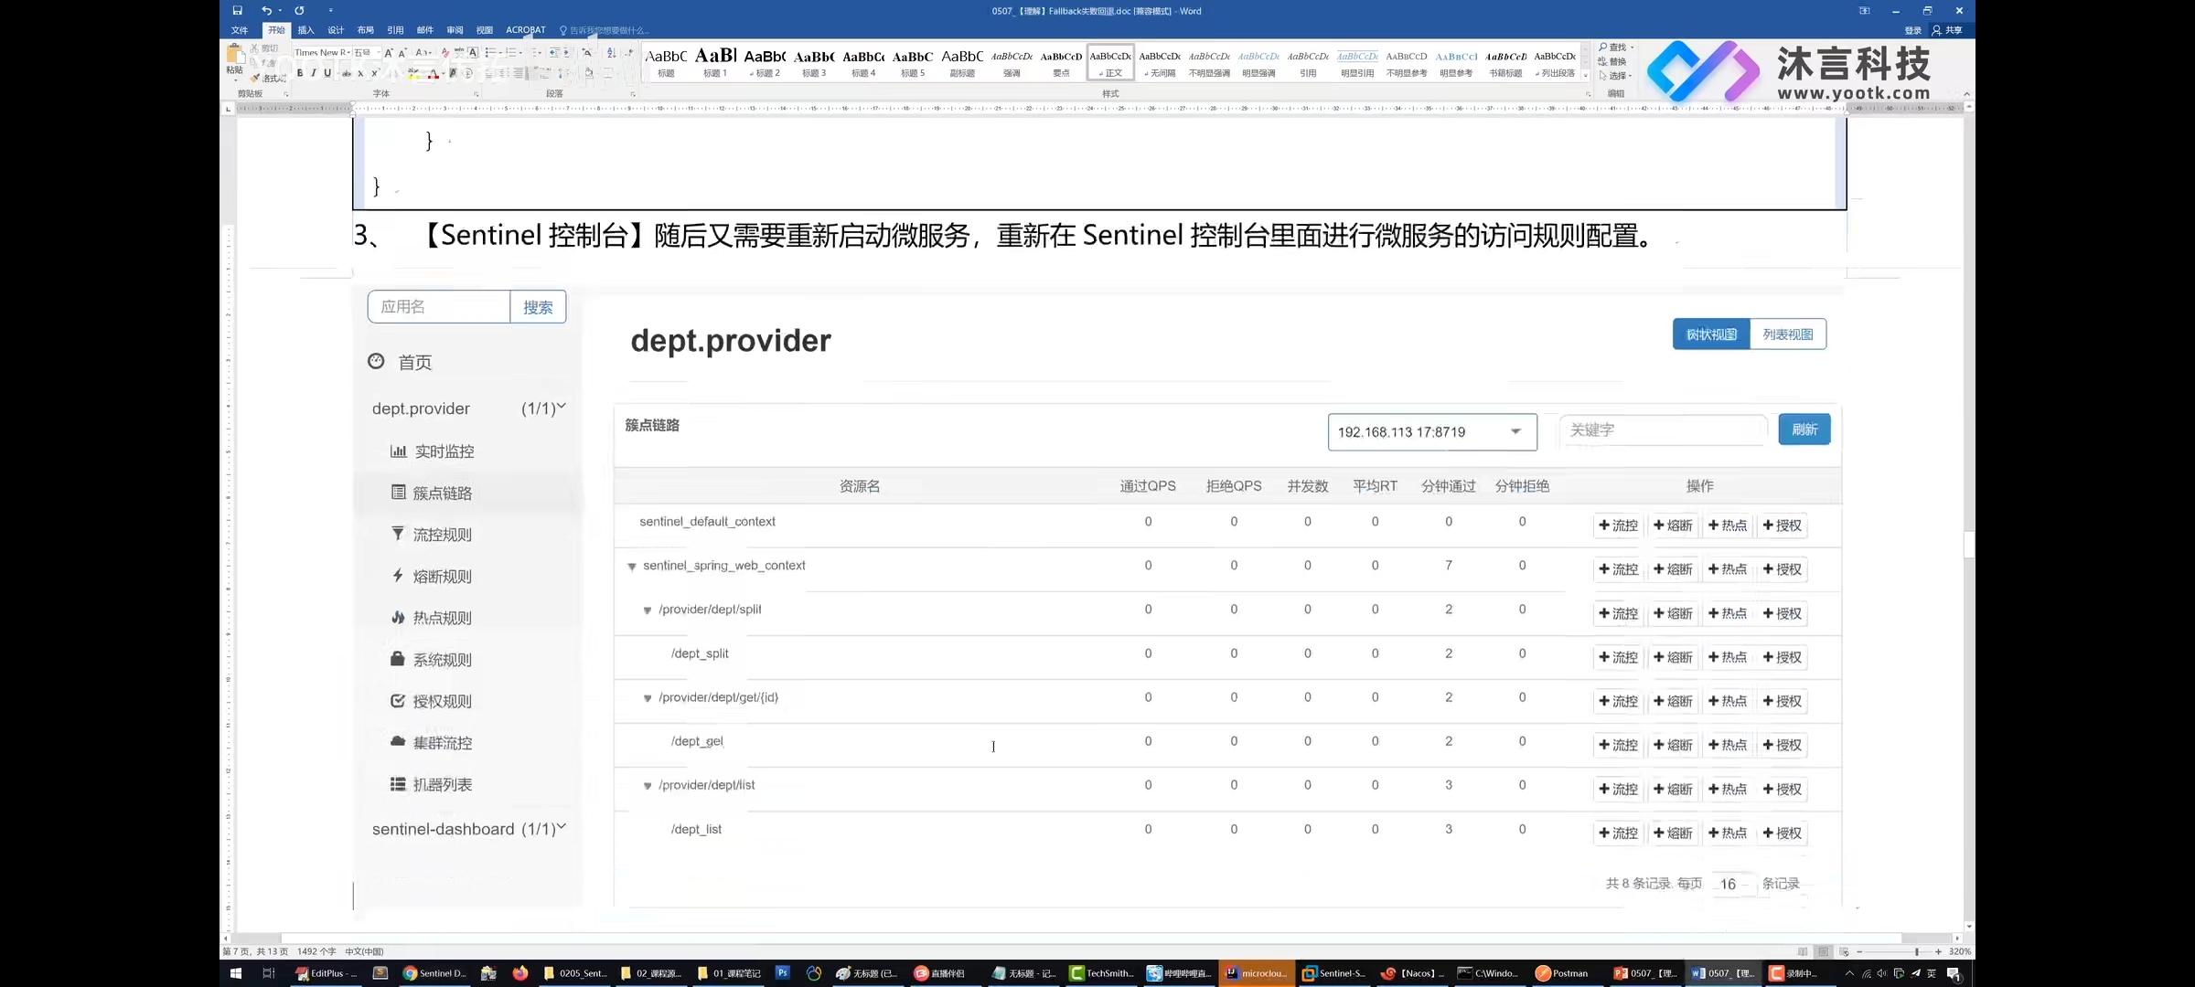Toggle Subscript formatting
The height and width of the screenshot is (987, 2195).
tap(360, 74)
